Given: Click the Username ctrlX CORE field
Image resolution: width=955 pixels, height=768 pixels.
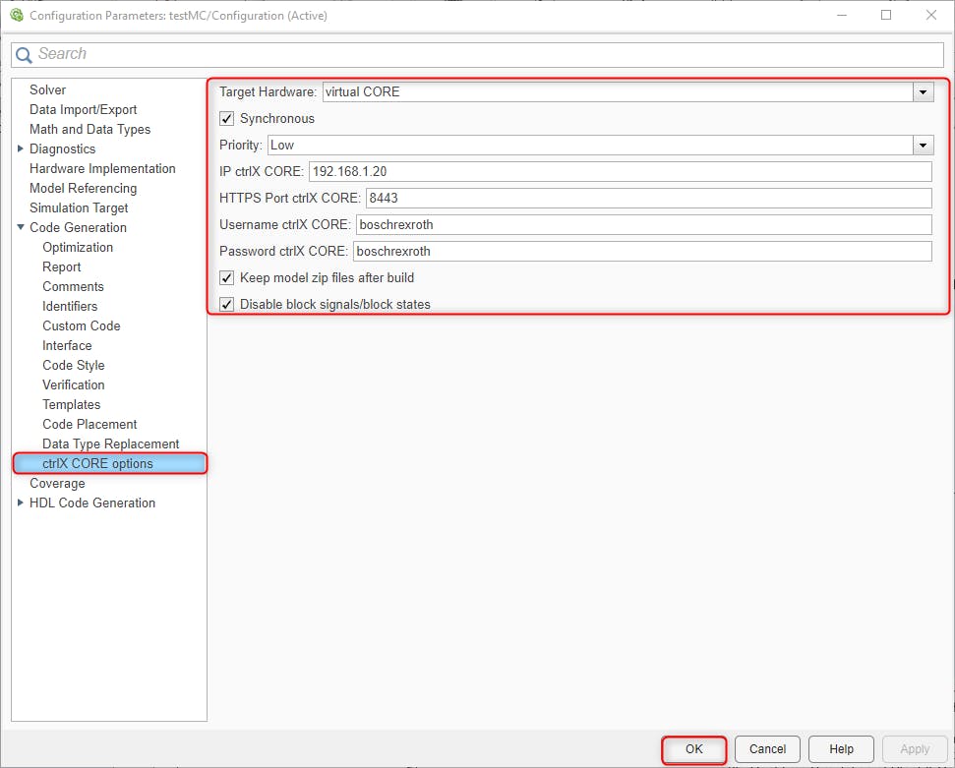Looking at the screenshot, I should (644, 225).
